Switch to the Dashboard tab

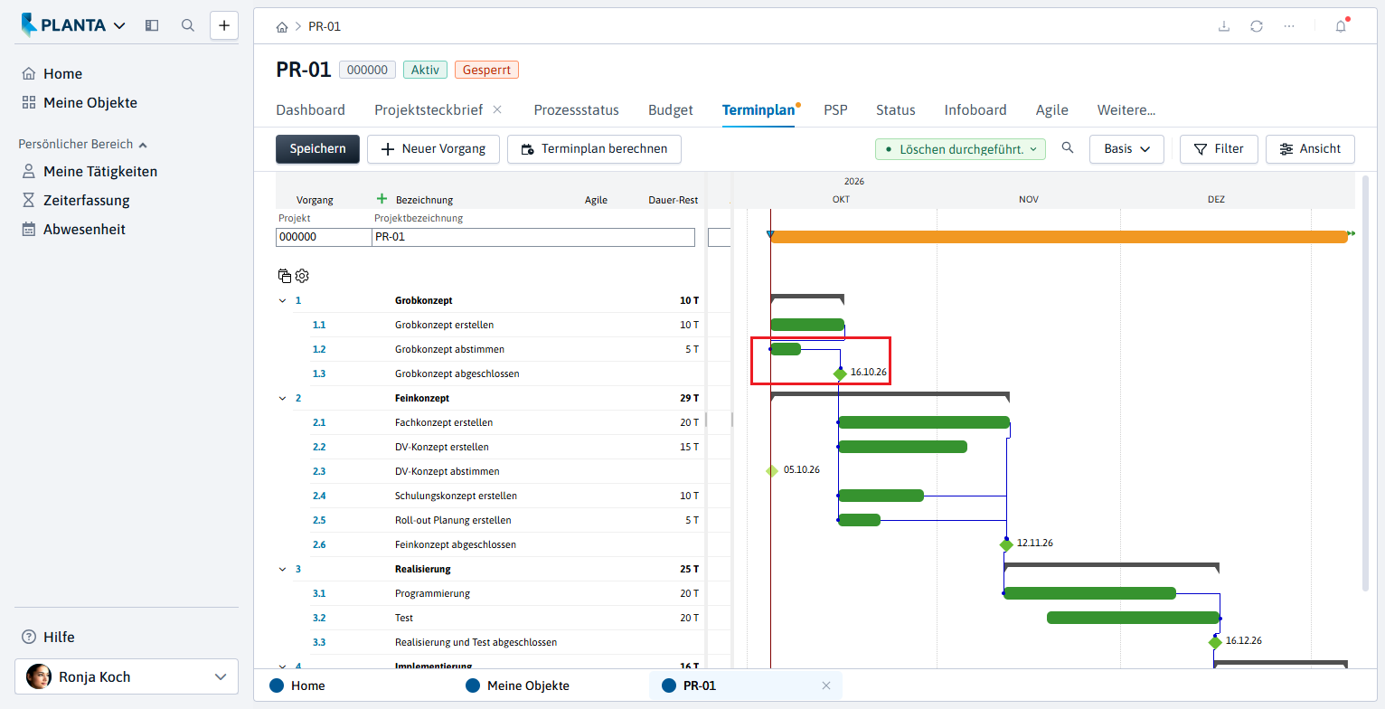coord(310,109)
